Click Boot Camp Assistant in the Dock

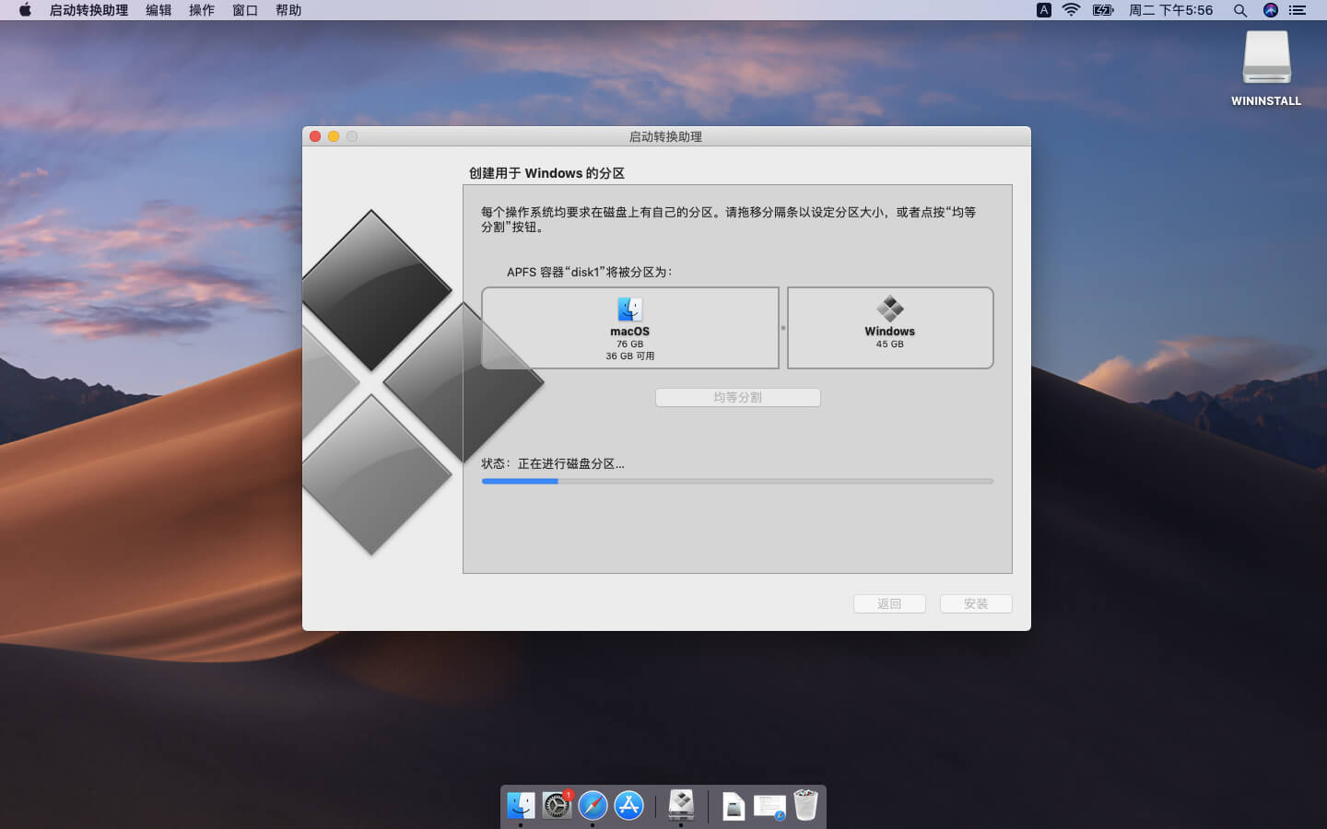tap(681, 805)
